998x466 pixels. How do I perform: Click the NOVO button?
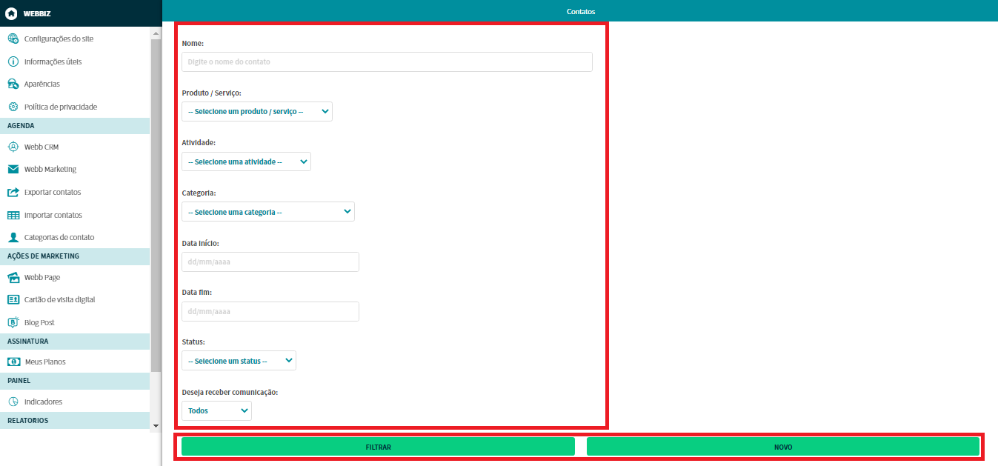[x=782, y=447]
